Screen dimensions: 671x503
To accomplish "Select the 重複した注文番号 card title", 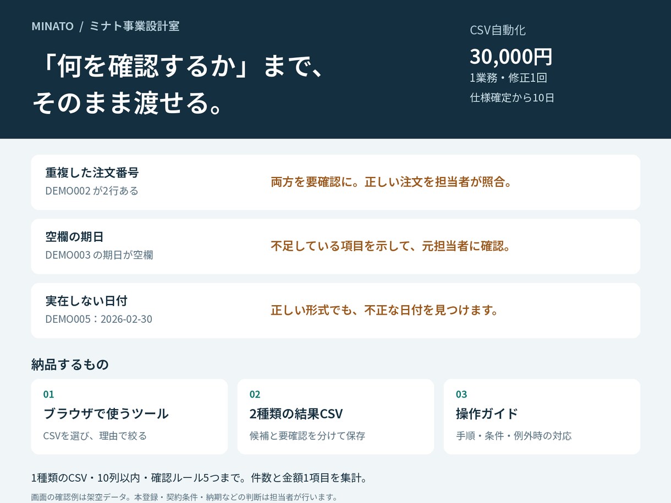I will coord(92,173).
